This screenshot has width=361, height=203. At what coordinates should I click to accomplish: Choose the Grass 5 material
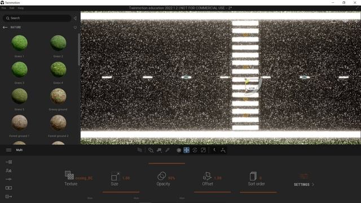click(x=19, y=96)
